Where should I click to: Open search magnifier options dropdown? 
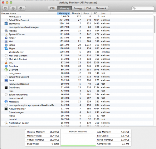click(x=134, y=8)
